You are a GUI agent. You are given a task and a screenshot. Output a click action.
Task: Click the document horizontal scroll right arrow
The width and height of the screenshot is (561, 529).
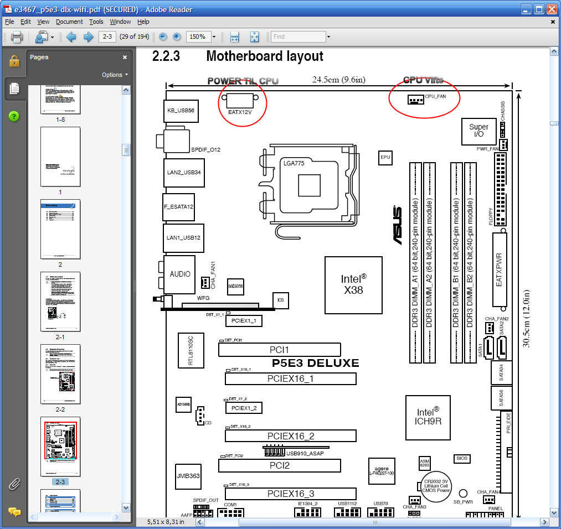544,522
